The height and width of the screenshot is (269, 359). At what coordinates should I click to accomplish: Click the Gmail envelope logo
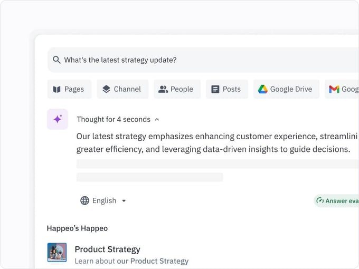[x=334, y=89]
